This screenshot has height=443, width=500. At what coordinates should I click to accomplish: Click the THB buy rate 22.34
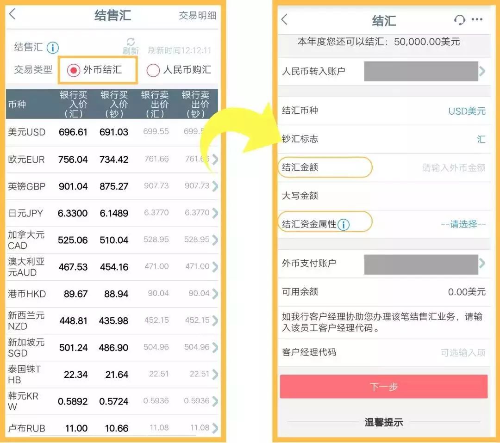click(75, 375)
